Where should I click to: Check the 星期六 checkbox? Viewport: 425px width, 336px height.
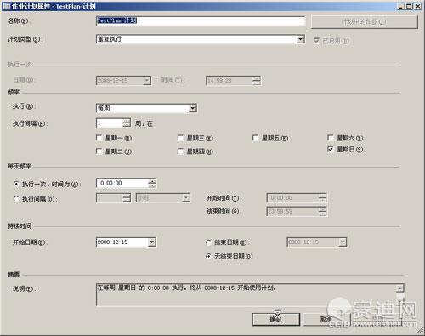pos(331,138)
